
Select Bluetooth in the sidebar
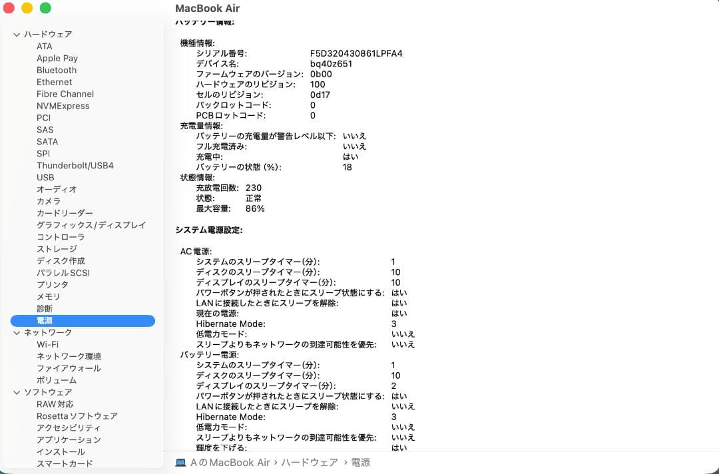(56, 70)
